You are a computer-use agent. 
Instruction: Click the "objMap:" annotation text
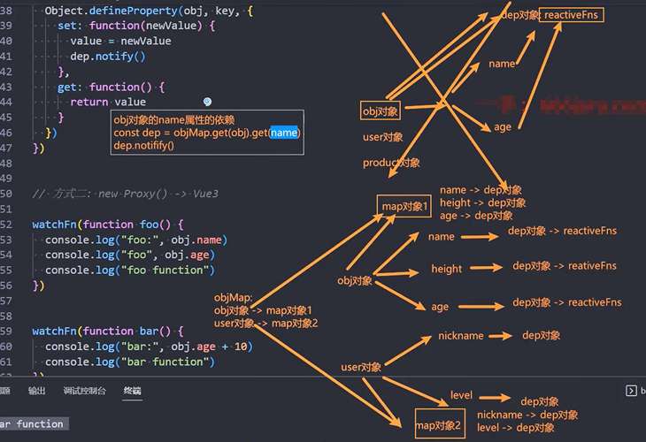[x=233, y=299]
